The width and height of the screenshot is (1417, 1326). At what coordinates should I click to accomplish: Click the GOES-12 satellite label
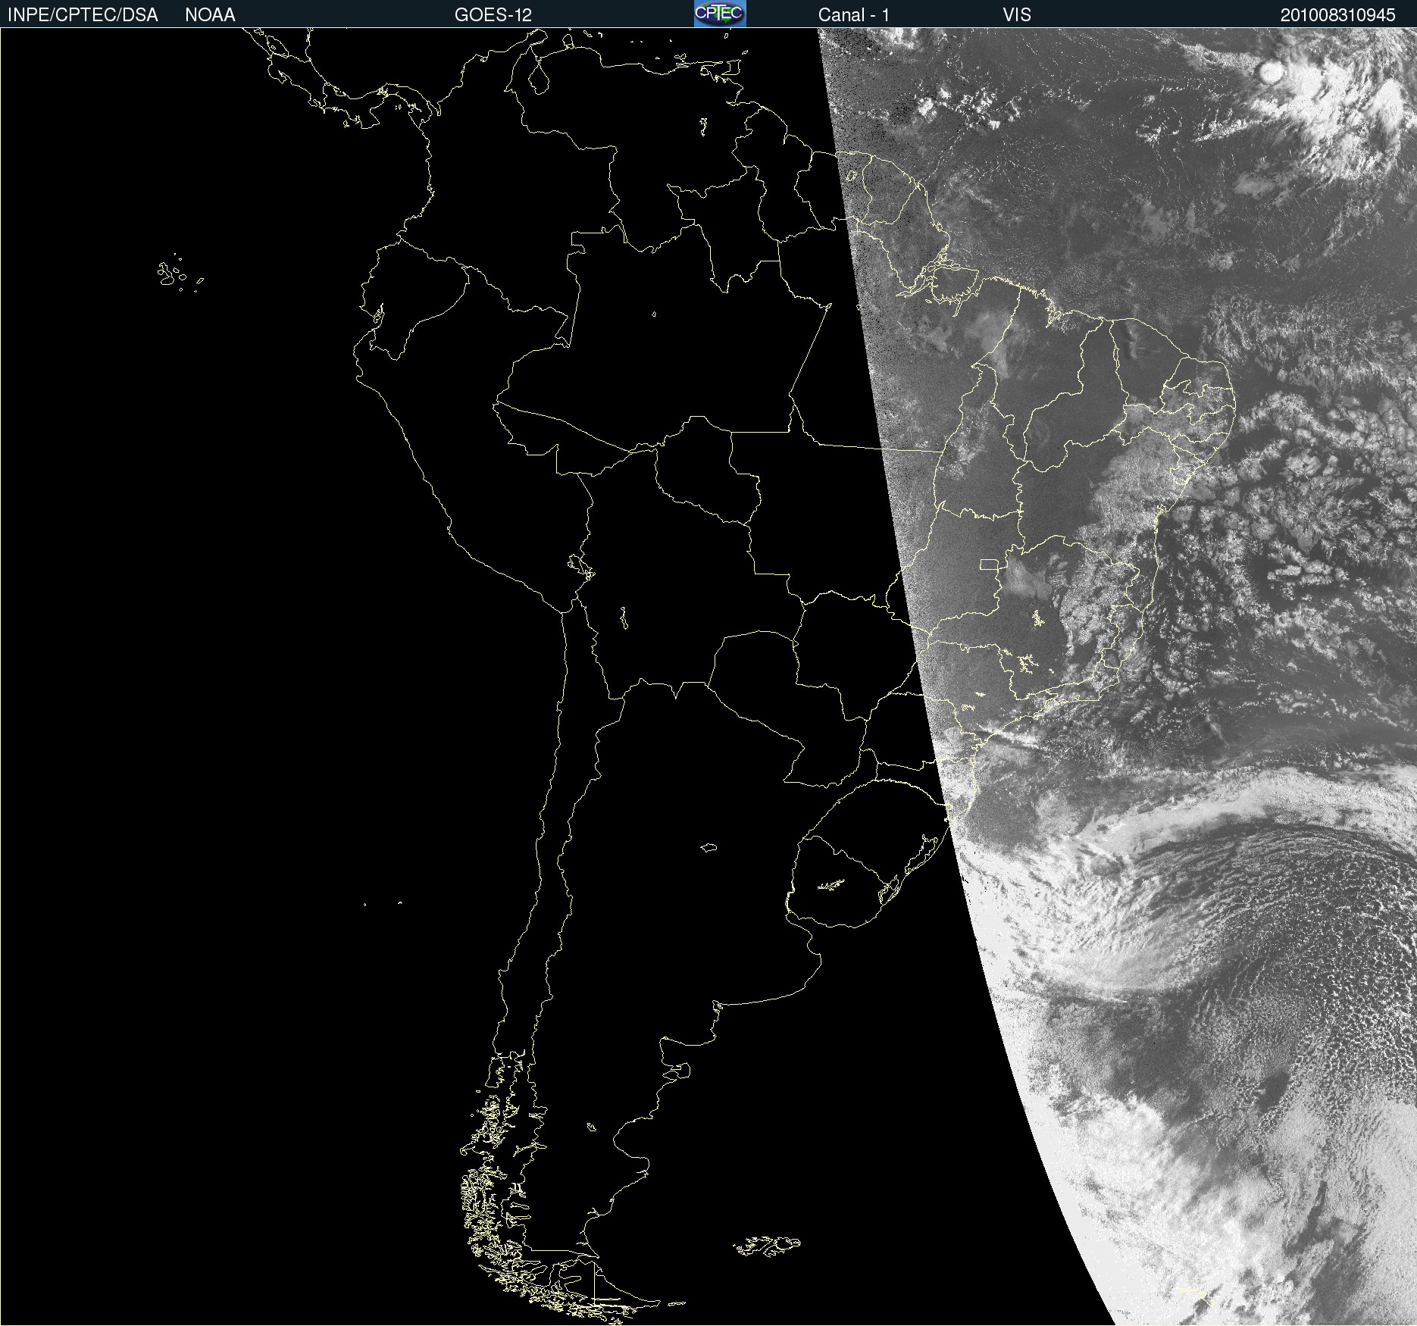(x=493, y=15)
